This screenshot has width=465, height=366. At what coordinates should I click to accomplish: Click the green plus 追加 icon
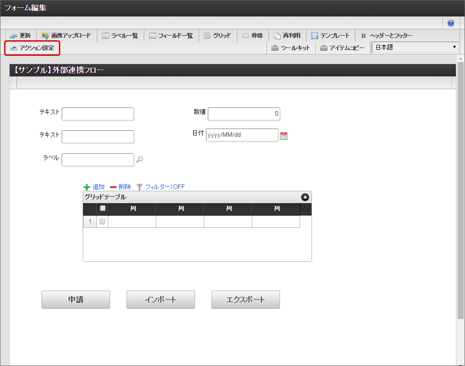click(x=87, y=187)
